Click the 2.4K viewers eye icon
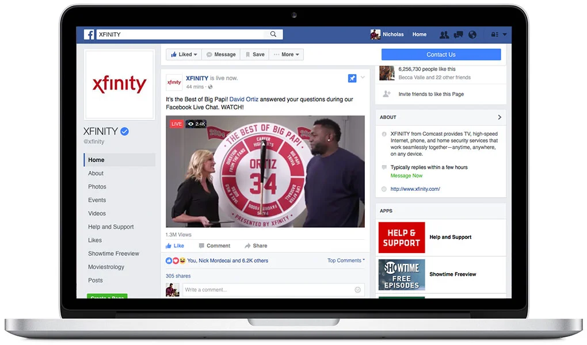The image size is (587, 345). point(190,124)
